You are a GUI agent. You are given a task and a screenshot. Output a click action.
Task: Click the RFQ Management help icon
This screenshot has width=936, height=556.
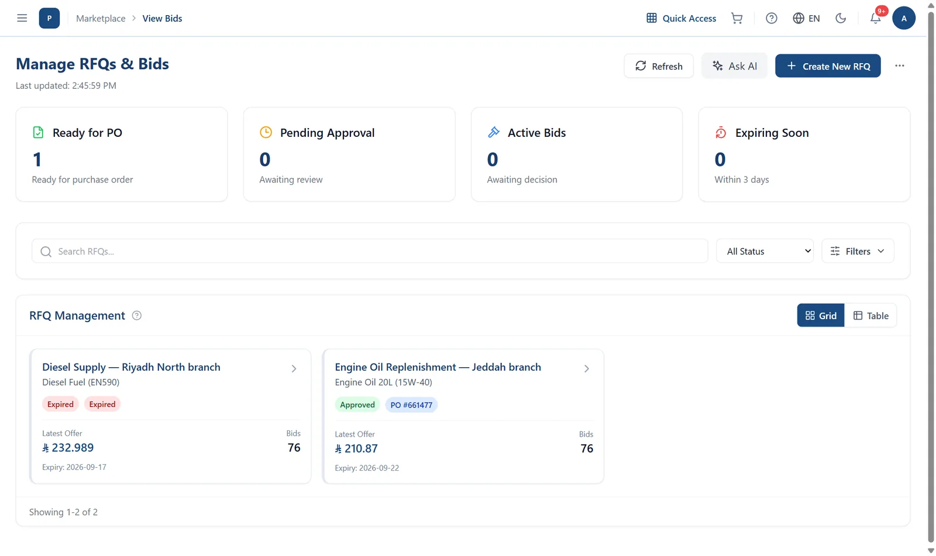point(137,316)
